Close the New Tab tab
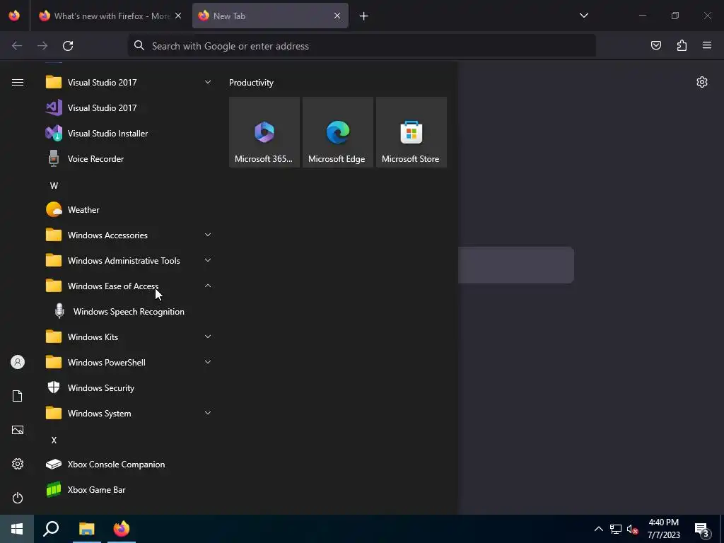 [337, 16]
